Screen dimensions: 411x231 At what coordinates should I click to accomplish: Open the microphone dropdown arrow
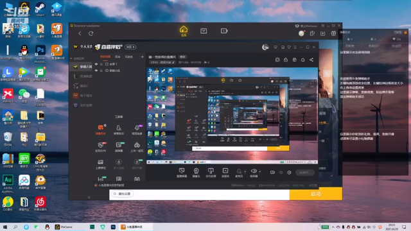pyautogui.click(x=245, y=172)
